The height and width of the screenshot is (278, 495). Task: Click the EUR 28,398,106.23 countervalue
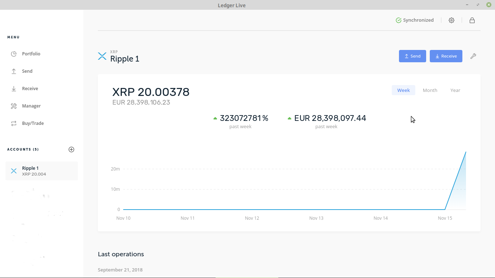[x=141, y=102]
